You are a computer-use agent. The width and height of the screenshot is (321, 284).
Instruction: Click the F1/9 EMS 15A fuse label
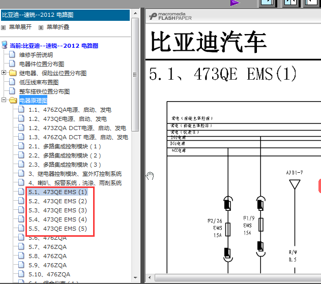point(249,225)
